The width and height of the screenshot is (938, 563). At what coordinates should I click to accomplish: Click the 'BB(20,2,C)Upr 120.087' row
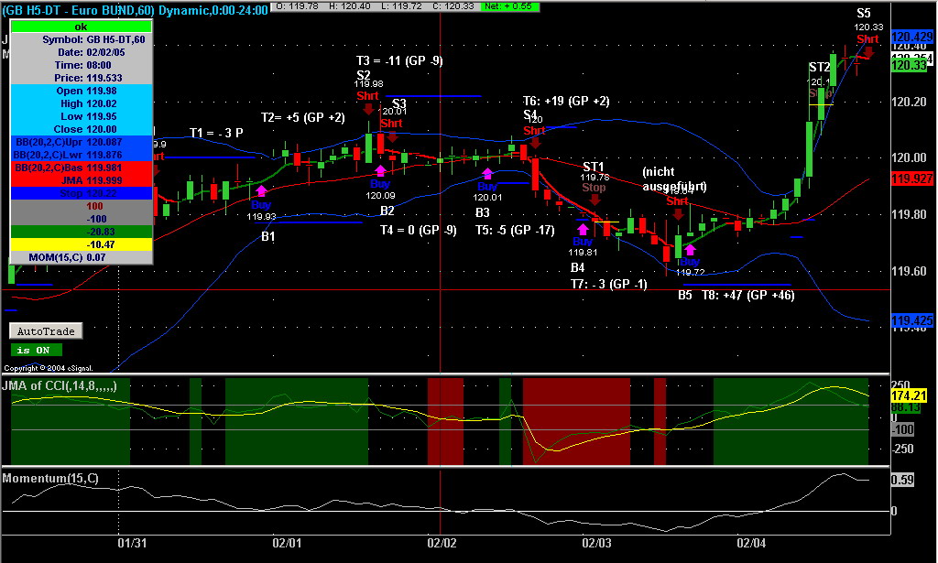(x=82, y=142)
